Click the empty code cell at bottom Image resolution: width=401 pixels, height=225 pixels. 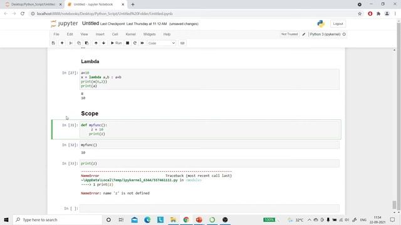pos(209,208)
